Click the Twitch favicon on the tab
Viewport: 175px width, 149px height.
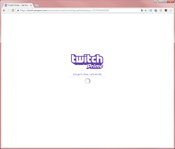(6, 5)
